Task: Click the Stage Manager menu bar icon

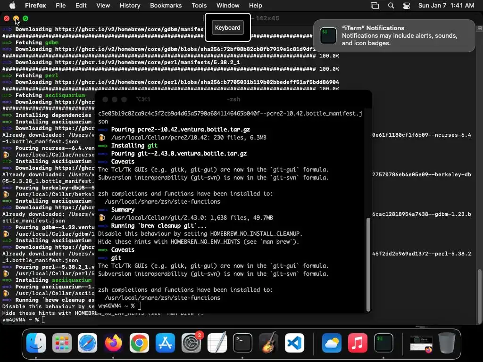Action: click(375, 6)
